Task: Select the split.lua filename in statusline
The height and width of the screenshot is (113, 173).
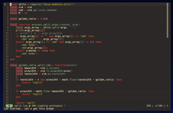Action: point(21,106)
